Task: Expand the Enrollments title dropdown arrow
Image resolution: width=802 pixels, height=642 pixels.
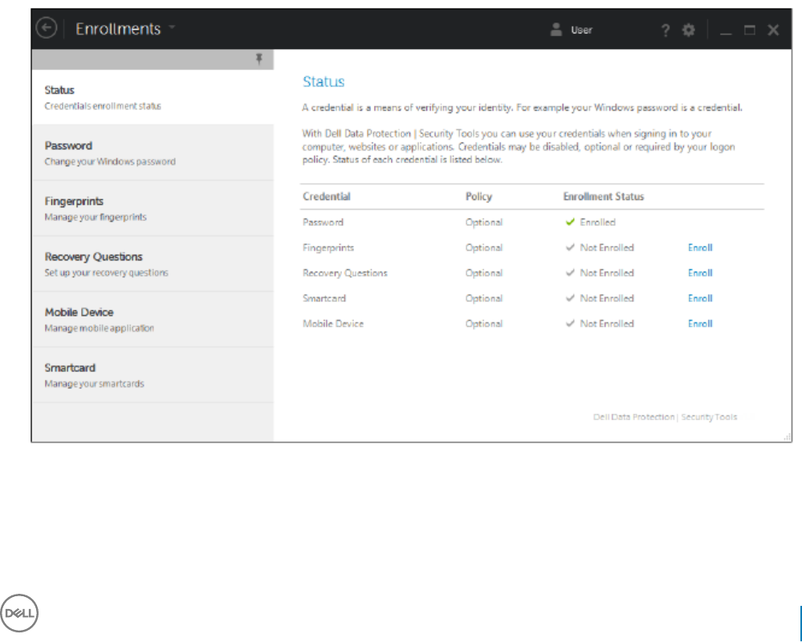Action: point(172,28)
